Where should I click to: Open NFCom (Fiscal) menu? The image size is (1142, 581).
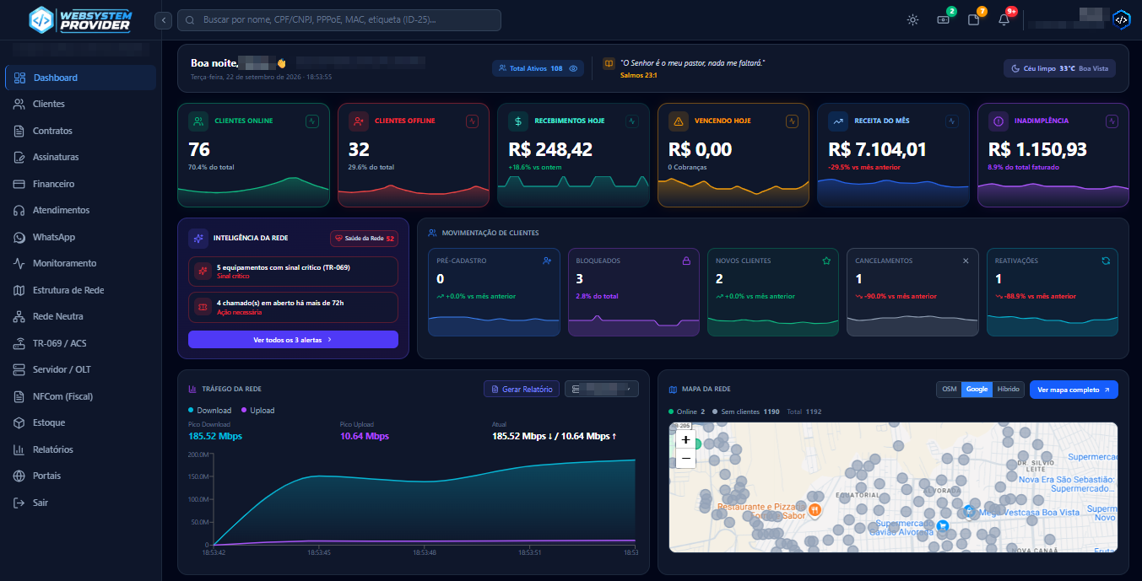tap(81, 396)
